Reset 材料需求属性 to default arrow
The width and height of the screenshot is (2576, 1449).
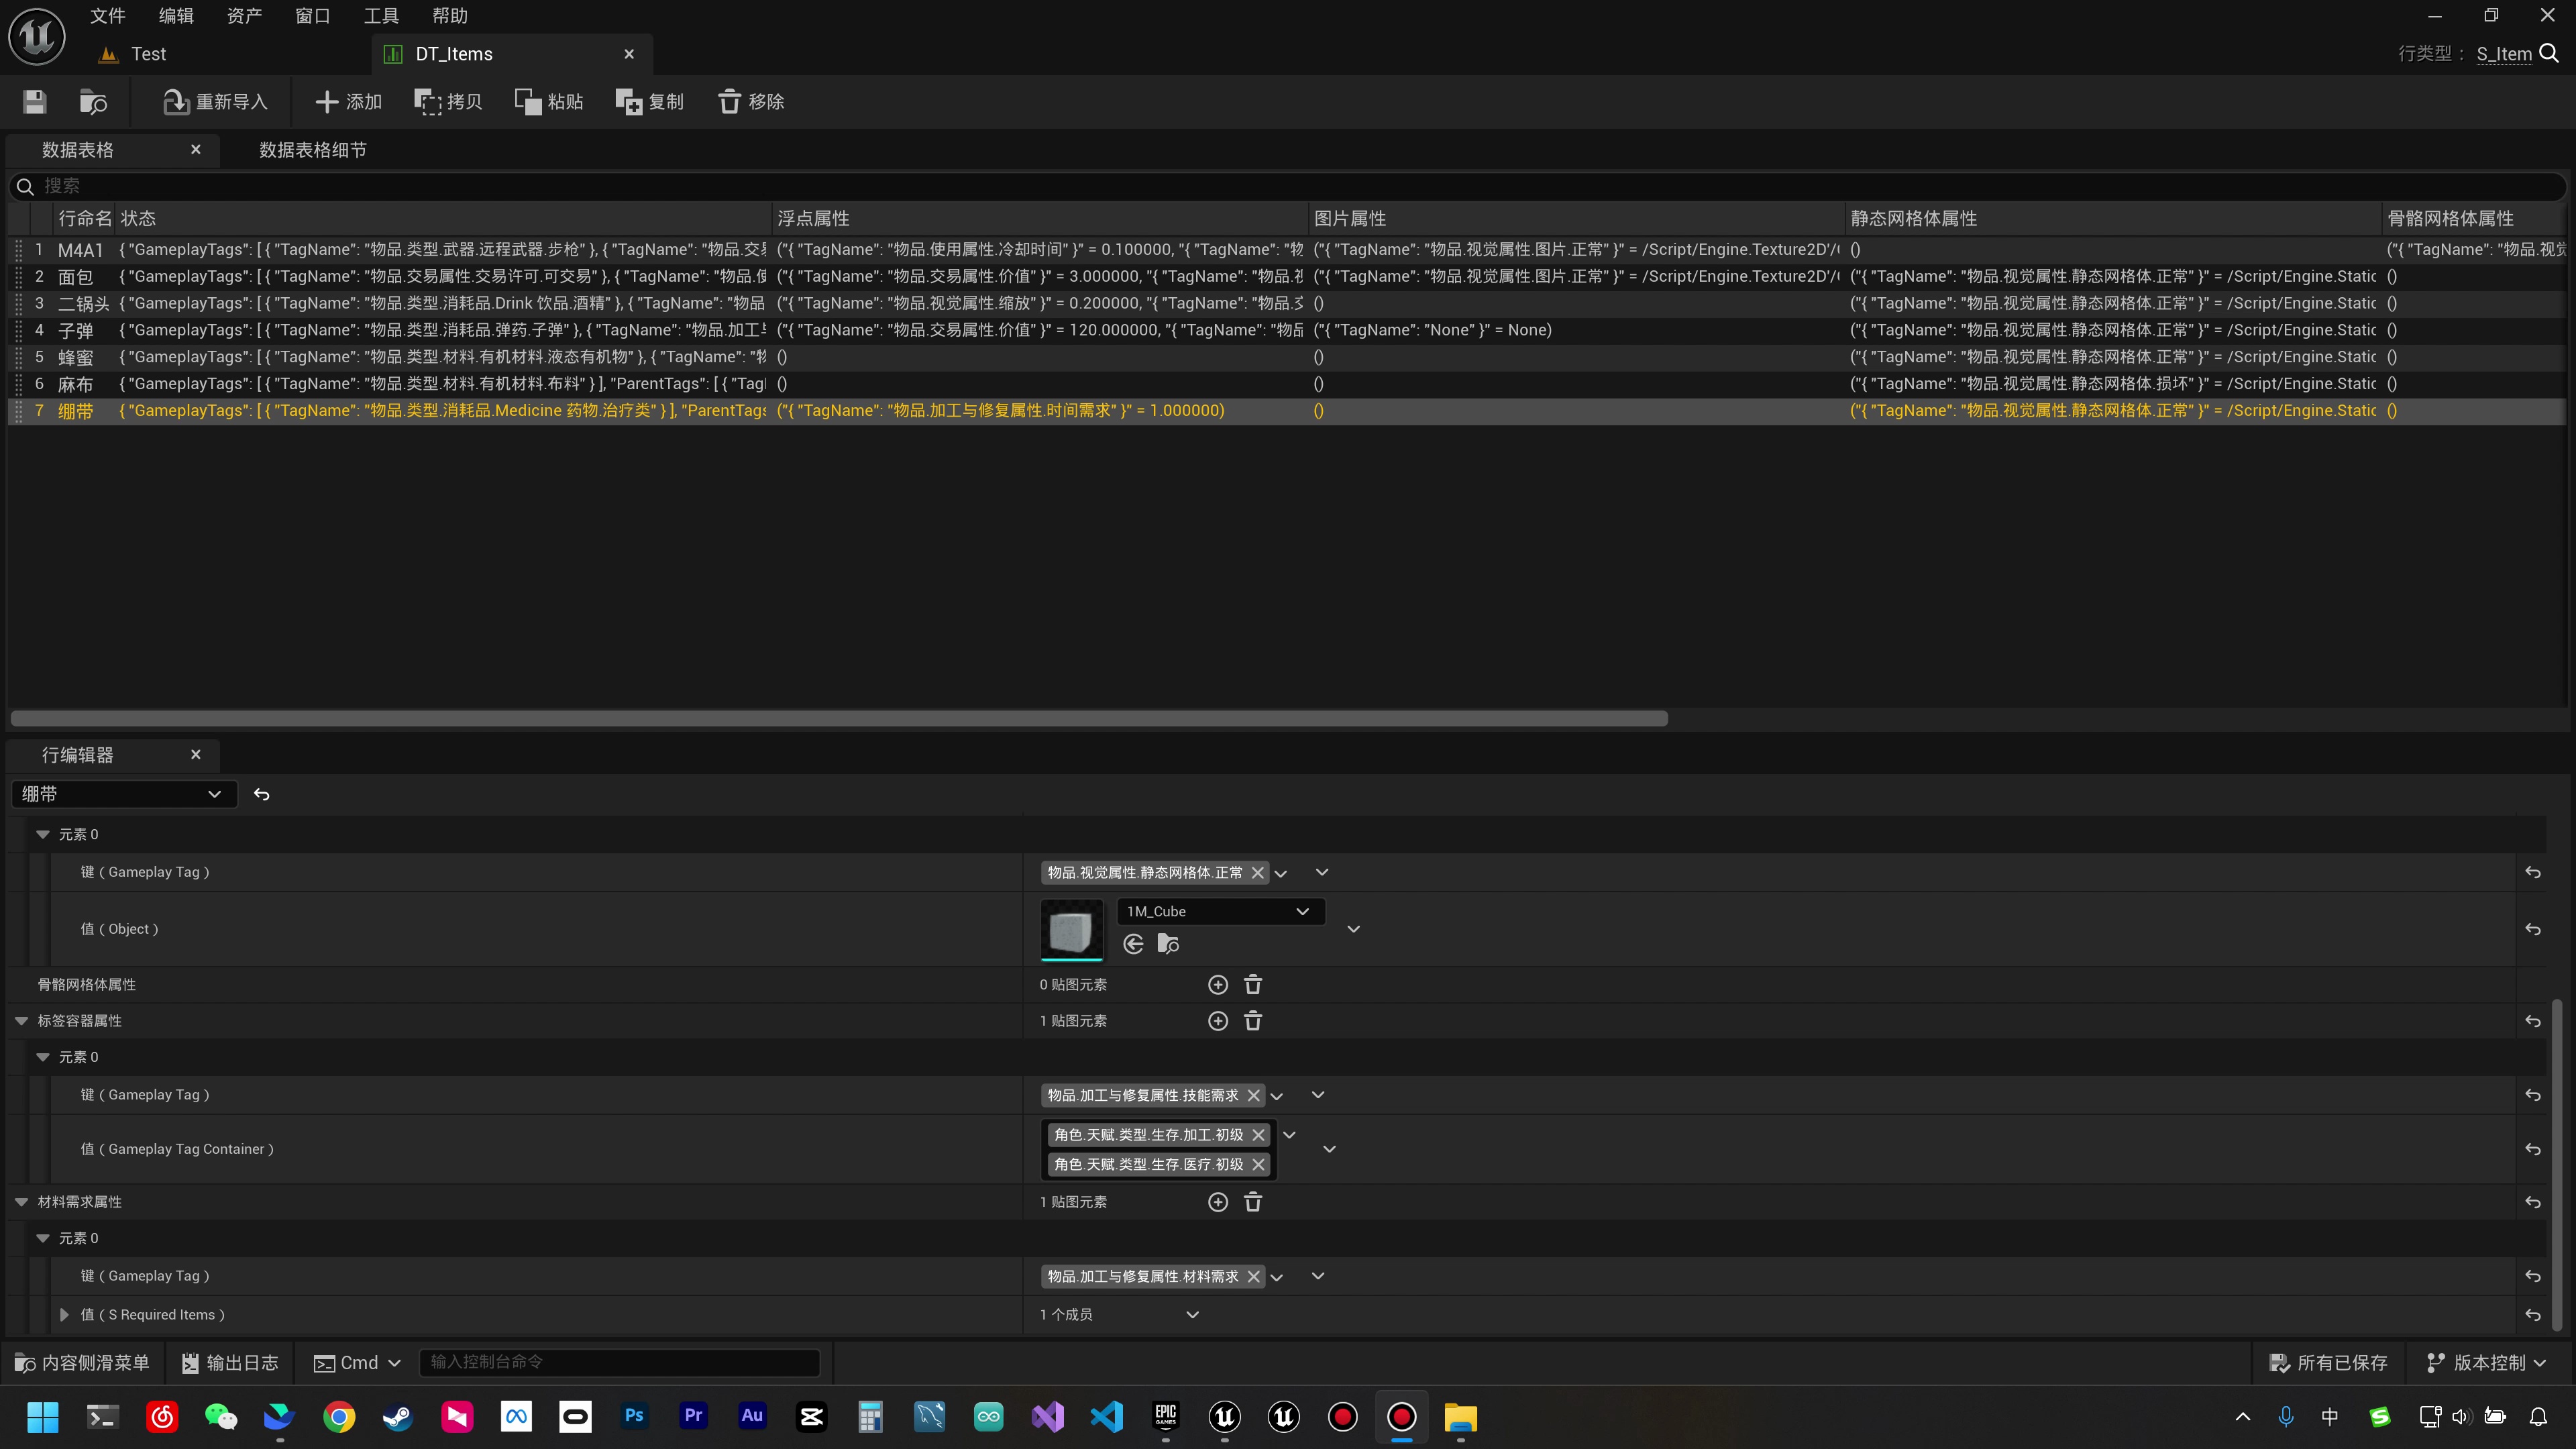[x=2532, y=1202]
